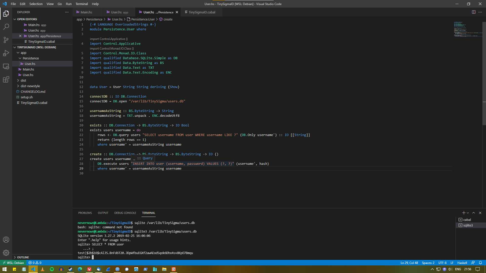This screenshot has width=486, height=273.
Task: Switch to the User.hs app tab
Action: tap(119, 12)
